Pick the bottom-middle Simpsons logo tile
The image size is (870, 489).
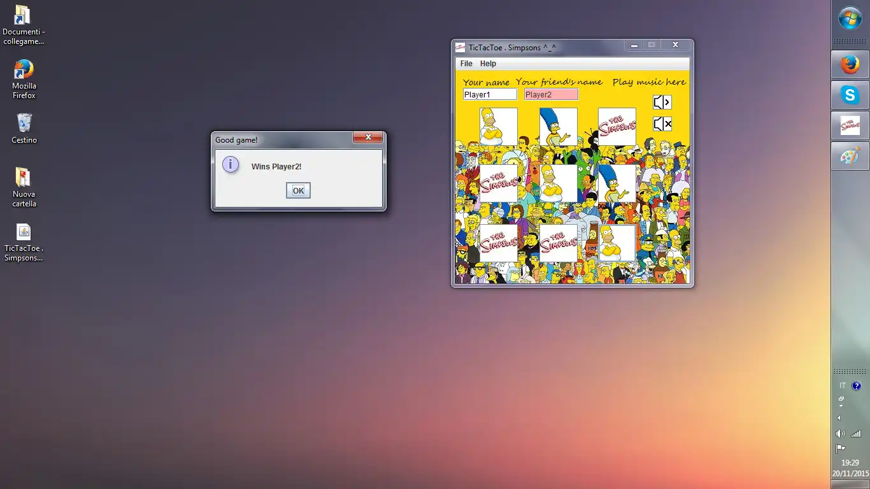click(x=559, y=243)
